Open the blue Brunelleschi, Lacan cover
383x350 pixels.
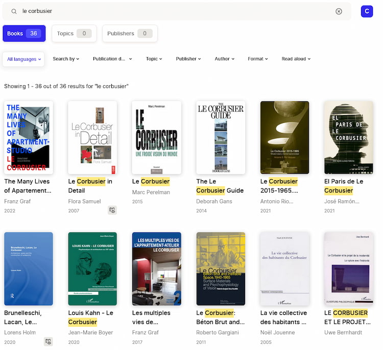click(28, 269)
